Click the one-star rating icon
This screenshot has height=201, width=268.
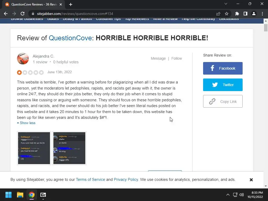(19, 72)
